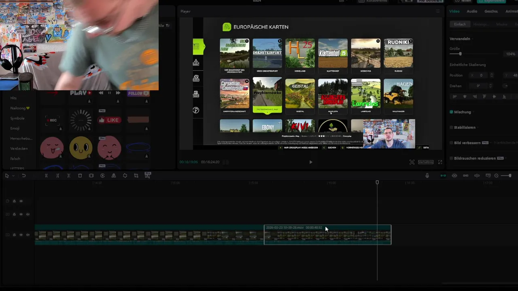518x291 pixels.
Task: Click the align vertical center icon
Action: pos(495,97)
